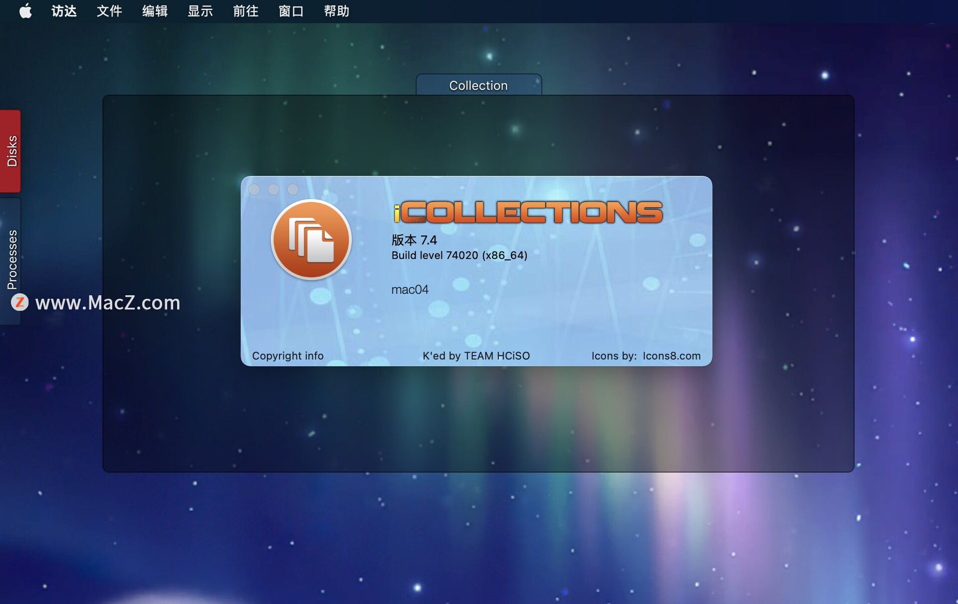Open the 文件 menu

(x=109, y=11)
